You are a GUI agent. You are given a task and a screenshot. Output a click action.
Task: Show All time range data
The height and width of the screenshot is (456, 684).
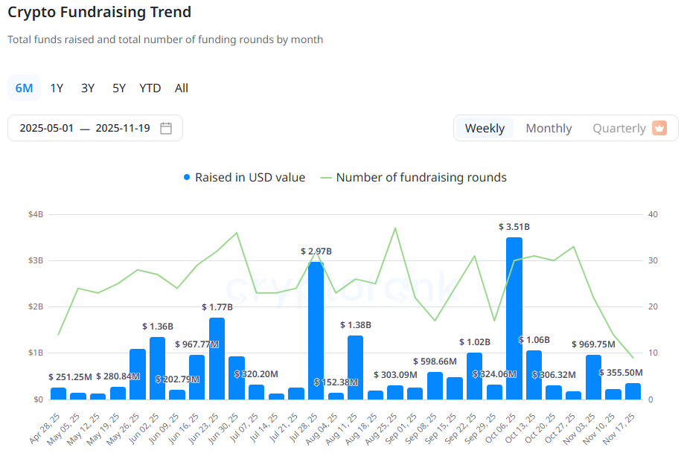tap(182, 88)
